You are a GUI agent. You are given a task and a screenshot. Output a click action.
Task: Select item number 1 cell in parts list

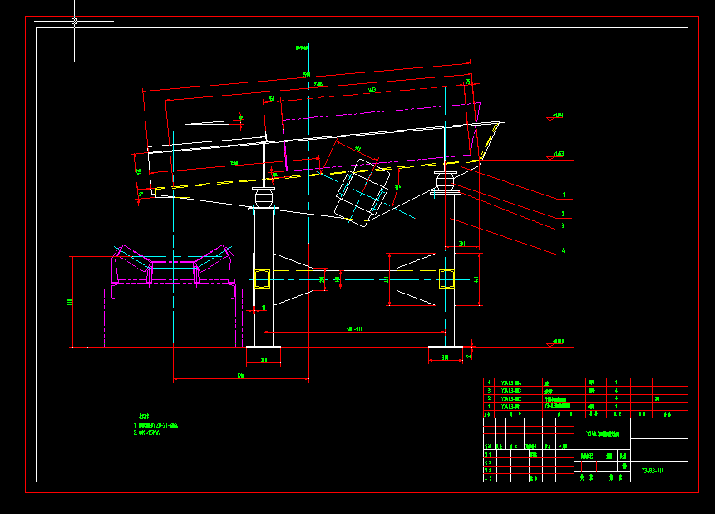[490, 407]
